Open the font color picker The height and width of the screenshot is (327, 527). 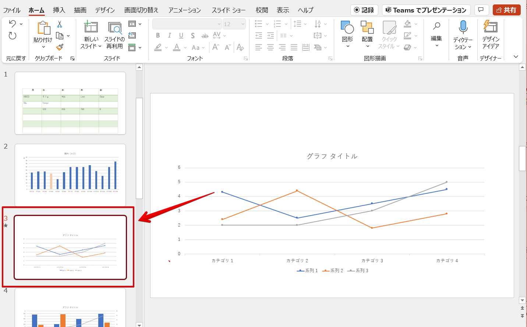click(x=177, y=47)
